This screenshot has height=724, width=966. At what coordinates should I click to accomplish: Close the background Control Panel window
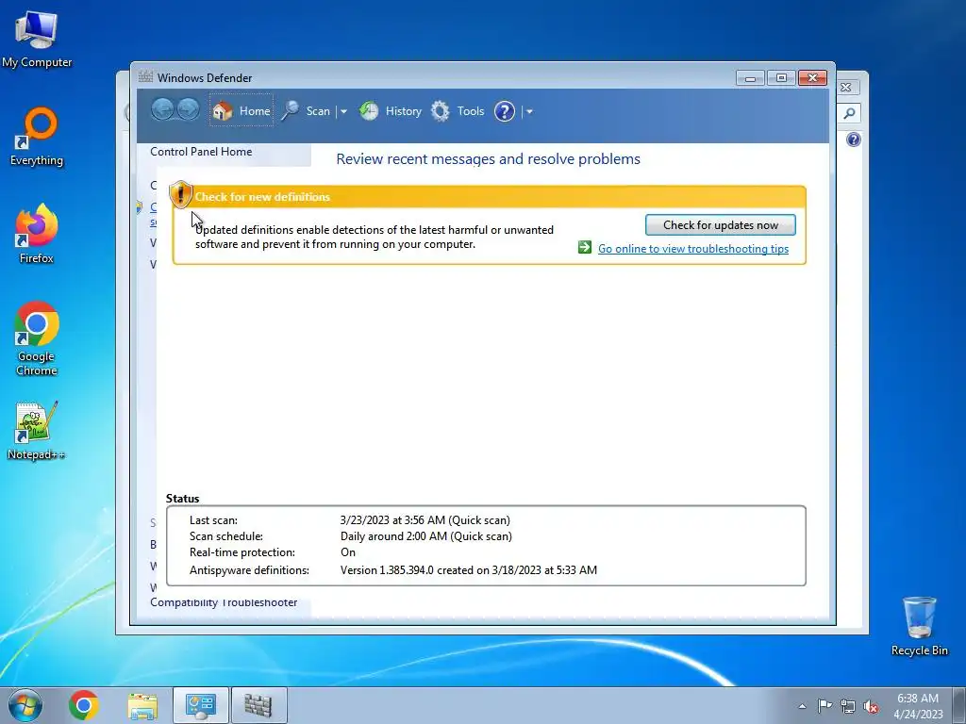click(x=846, y=88)
